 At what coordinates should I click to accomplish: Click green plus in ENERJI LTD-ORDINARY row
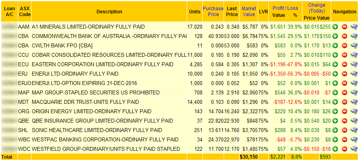(x=335, y=74)
